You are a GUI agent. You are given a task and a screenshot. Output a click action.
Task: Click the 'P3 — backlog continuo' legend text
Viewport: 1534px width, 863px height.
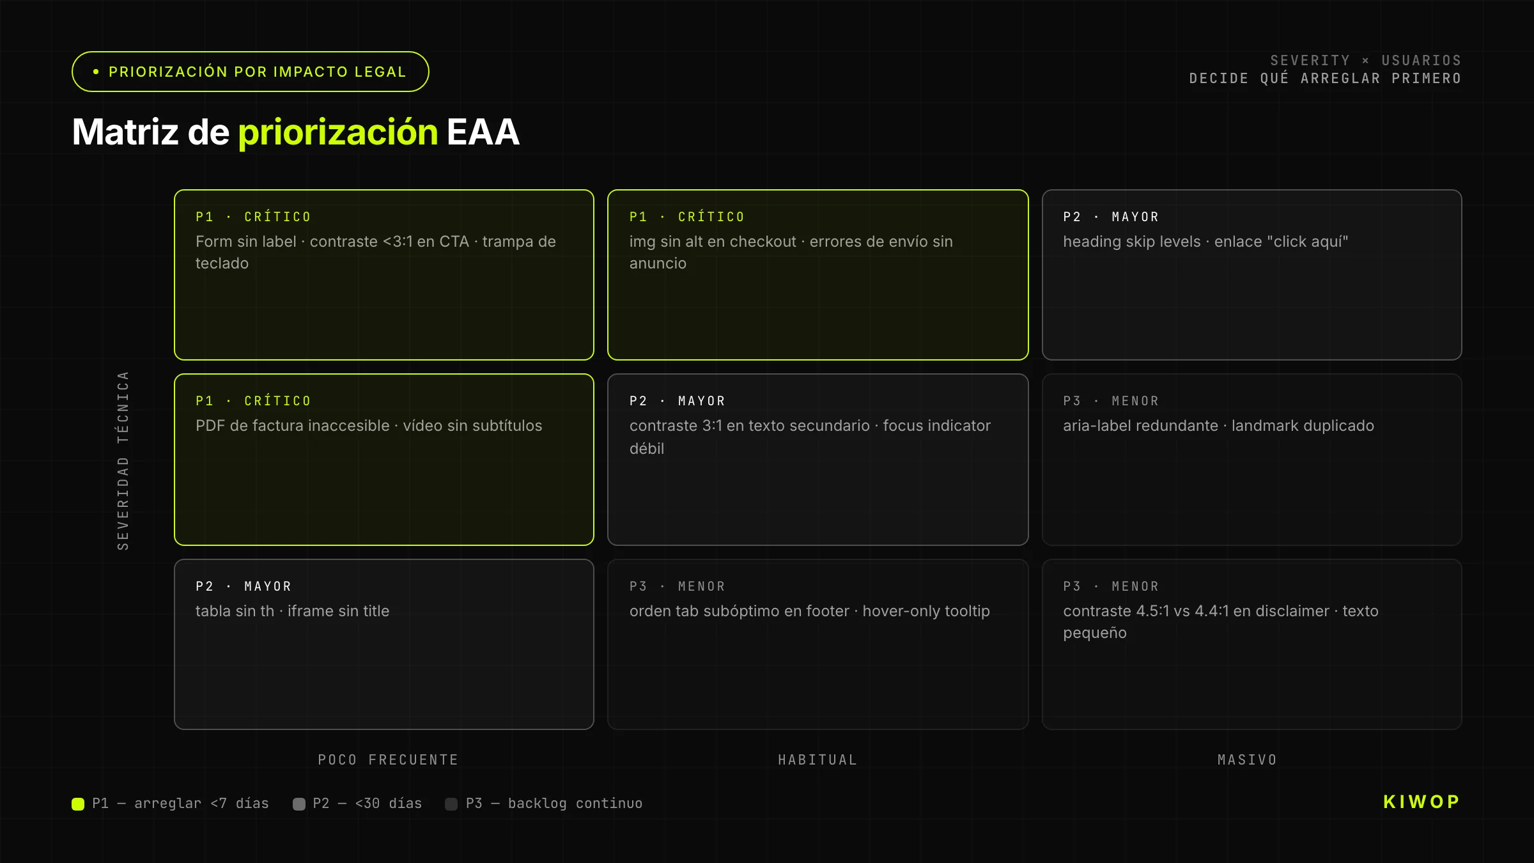554,804
